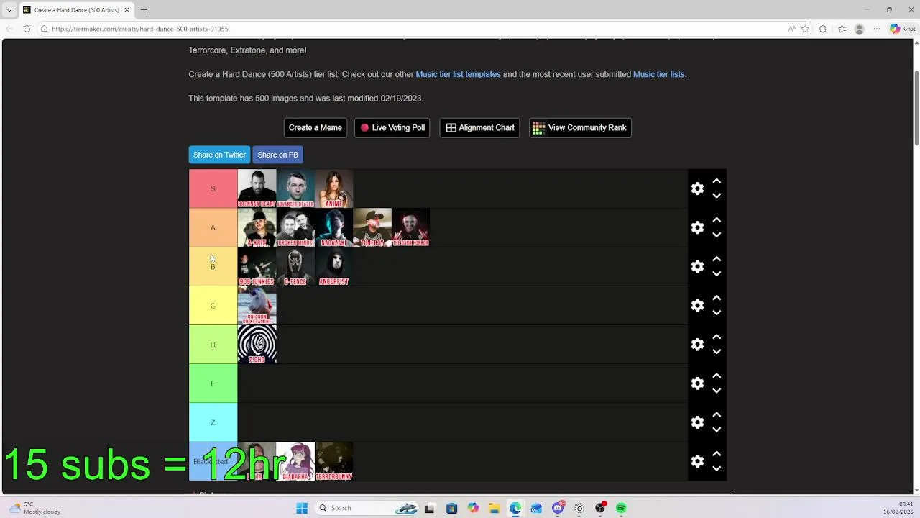Image resolution: width=920 pixels, height=518 pixels.
Task: Click the yellow C tier label
Action: pyautogui.click(x=213, y=305)
